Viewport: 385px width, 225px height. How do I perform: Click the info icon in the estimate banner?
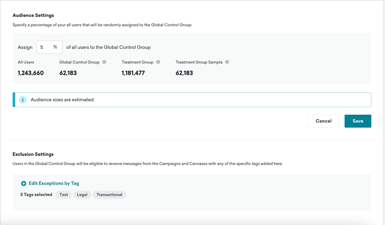click(23, 100)
